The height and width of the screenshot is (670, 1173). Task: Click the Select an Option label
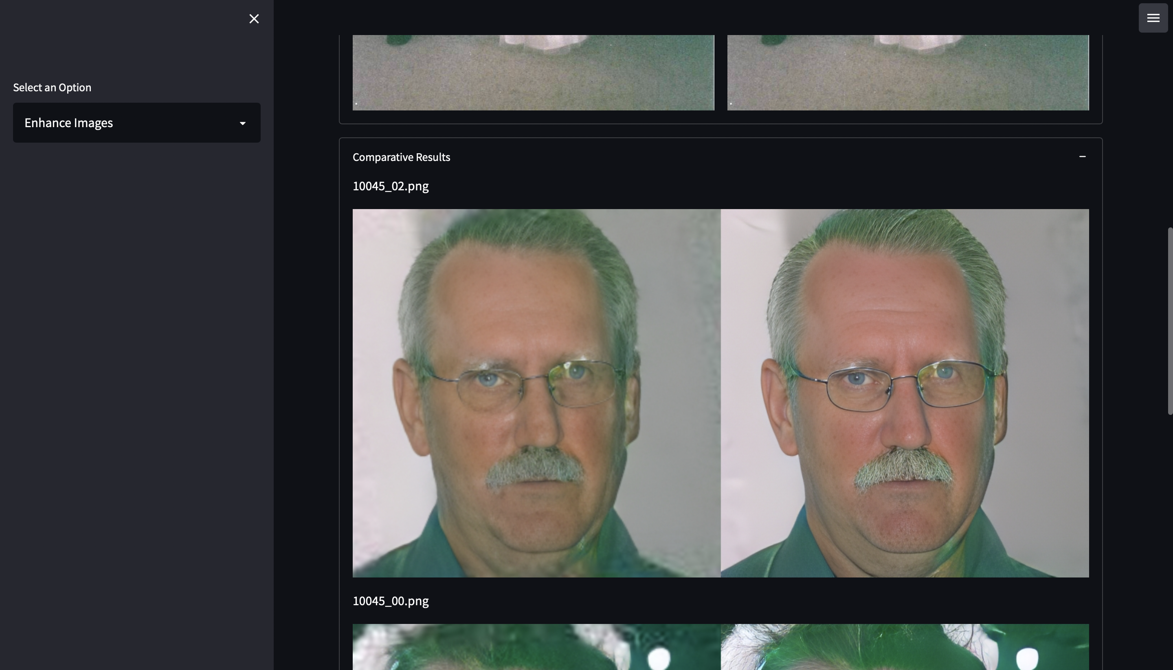click(52, 88)
